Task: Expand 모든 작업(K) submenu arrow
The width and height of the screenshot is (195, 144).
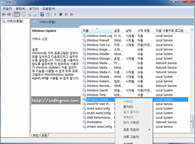Action: (149, 130)
